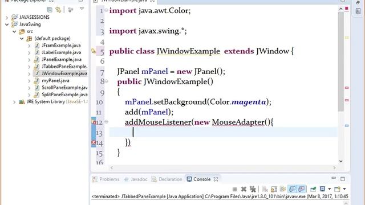Click MouseAdapter text in line 12
This screenshot has height=205, width=365.
(238, 122)
